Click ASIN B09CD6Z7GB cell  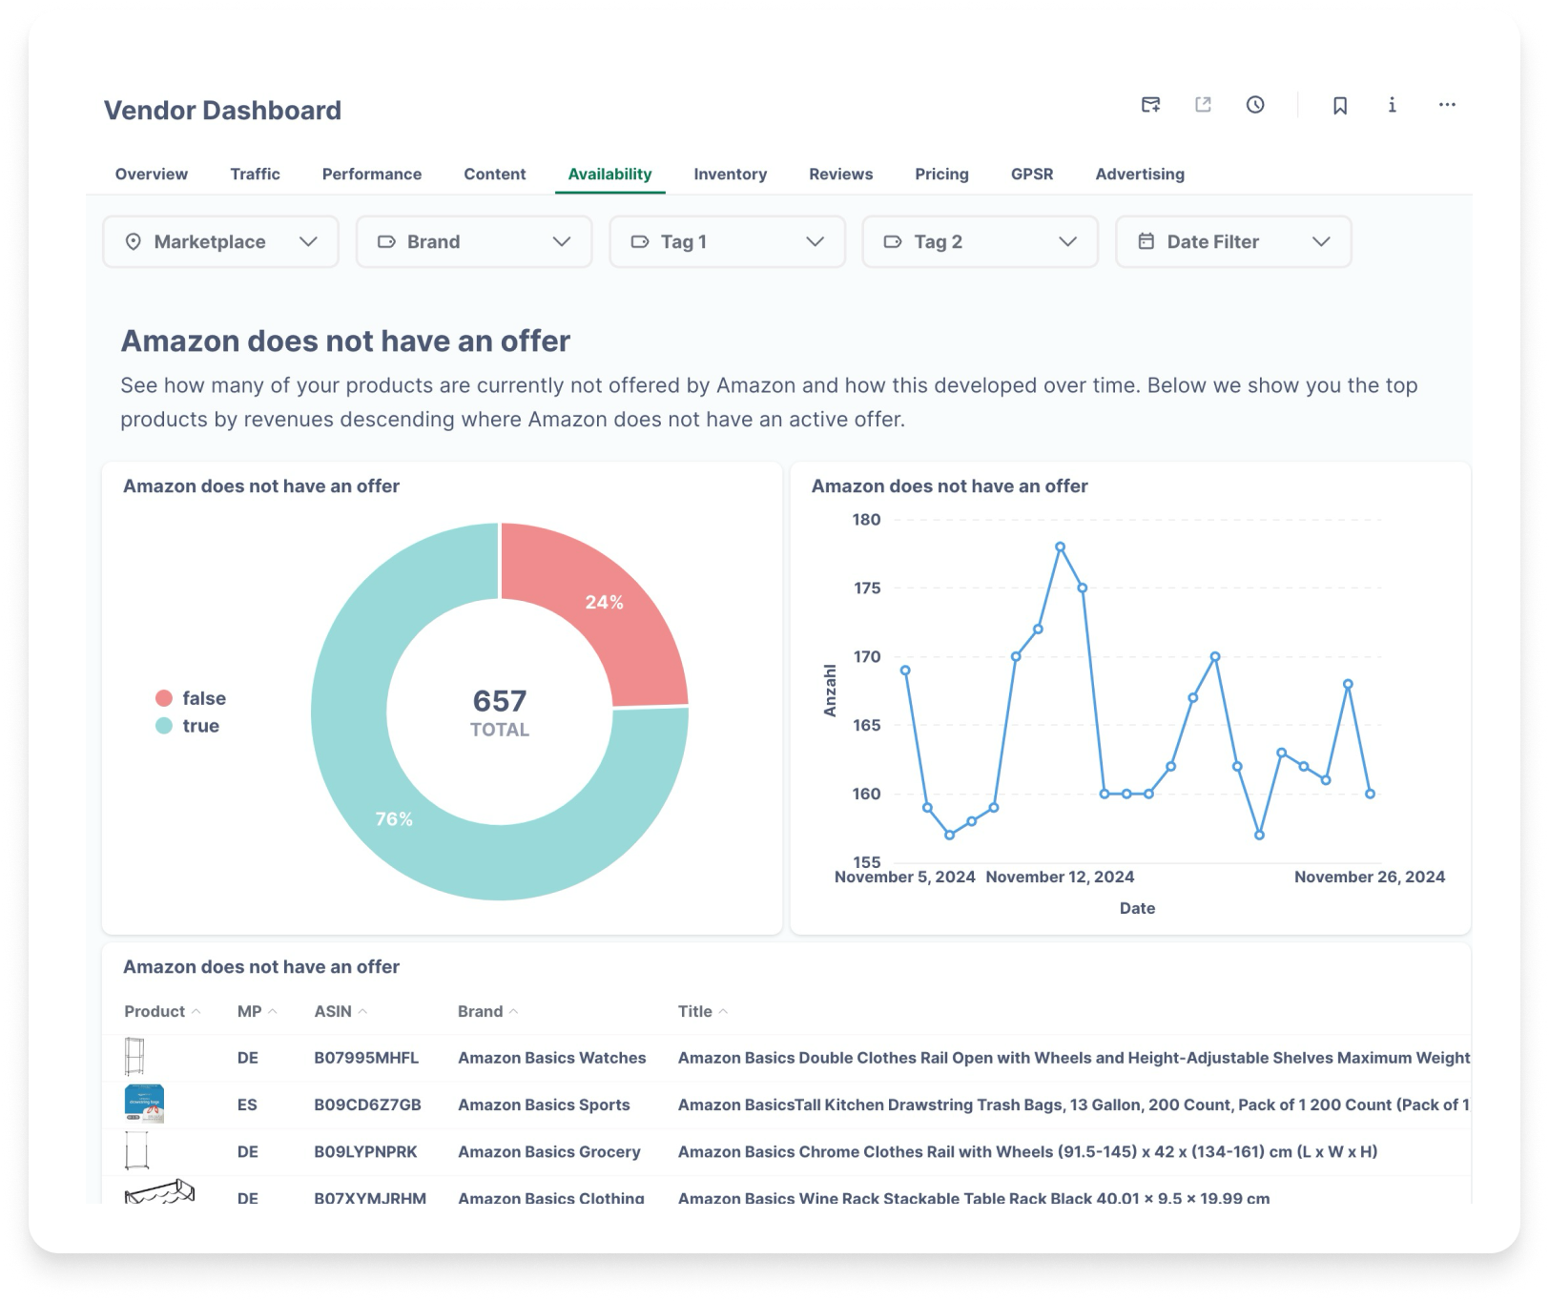point(367,1105)
